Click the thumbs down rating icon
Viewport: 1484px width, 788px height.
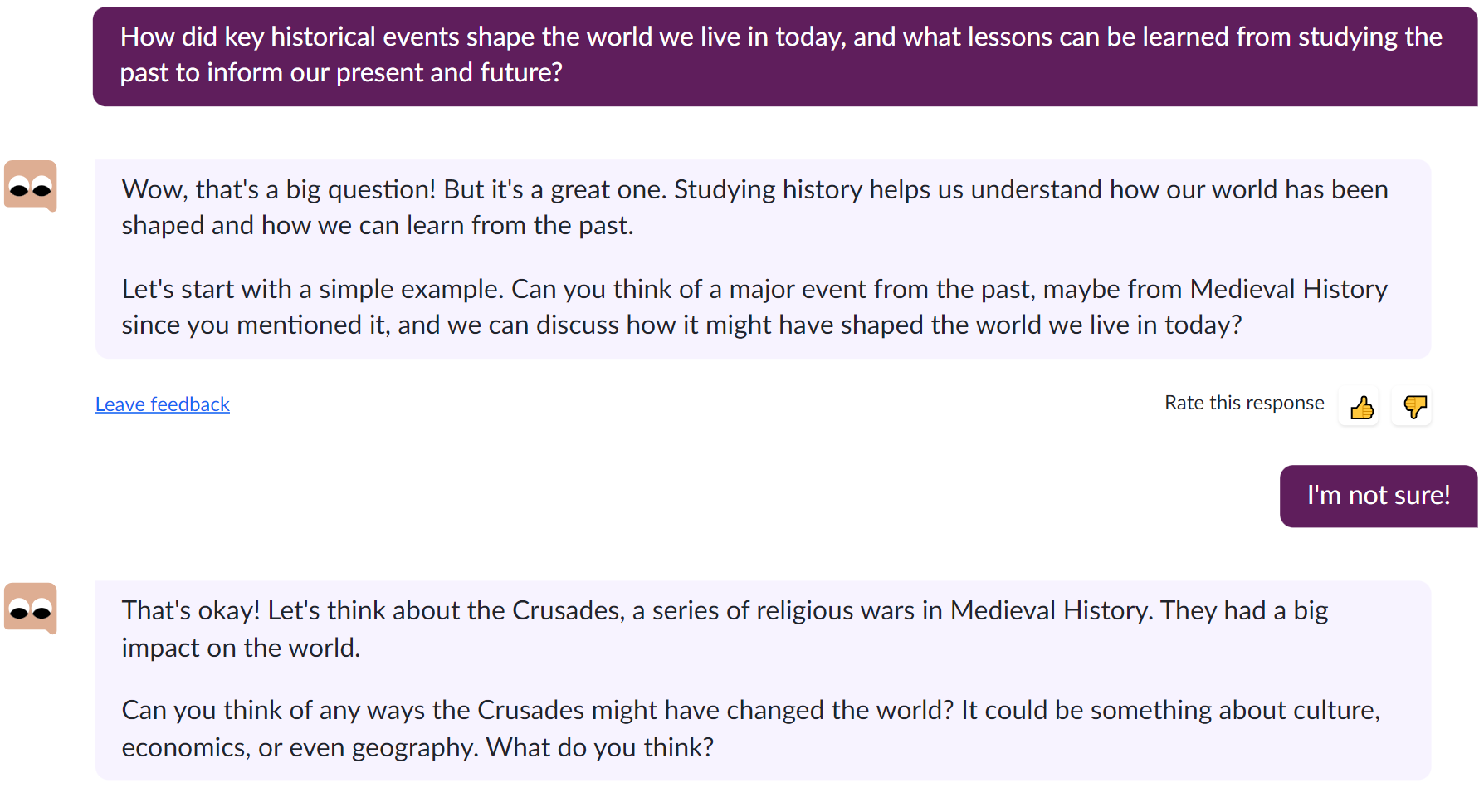pos(1413,407)
